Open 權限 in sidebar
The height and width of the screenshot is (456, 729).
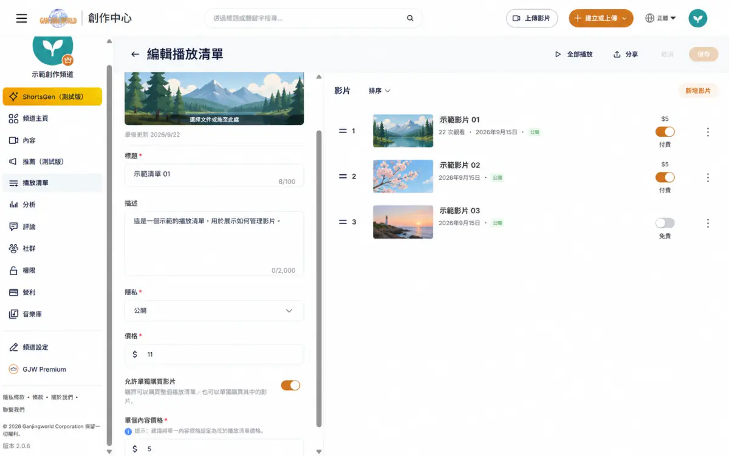52,270
